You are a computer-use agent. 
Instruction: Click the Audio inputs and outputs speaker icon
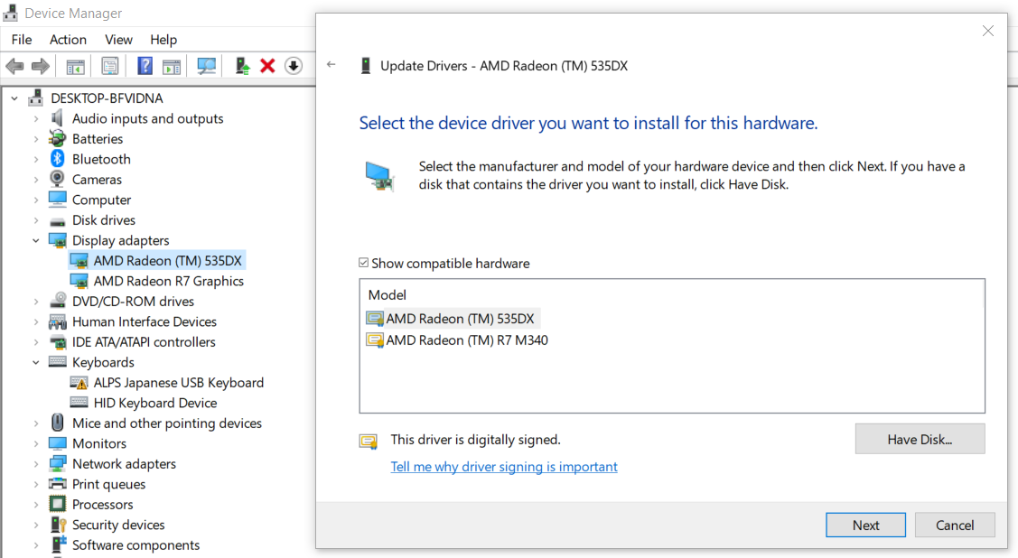point(57,118)
